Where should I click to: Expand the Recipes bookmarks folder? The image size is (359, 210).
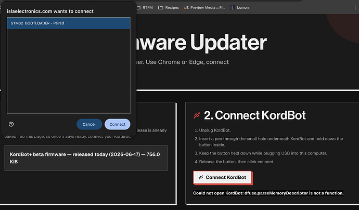169,8
